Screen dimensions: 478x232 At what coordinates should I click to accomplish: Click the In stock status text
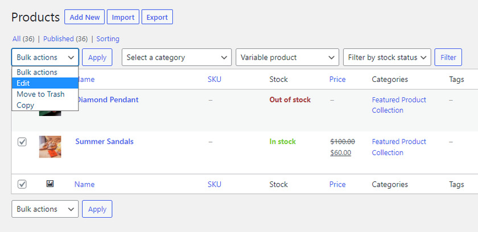coord(283,142)
